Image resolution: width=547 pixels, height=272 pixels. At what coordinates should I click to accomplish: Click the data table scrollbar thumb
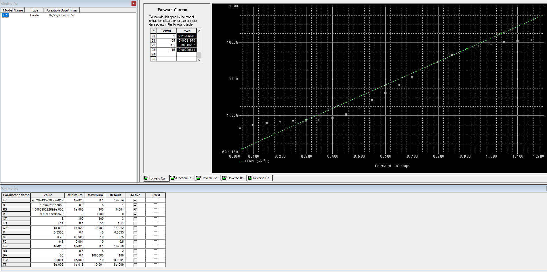point(199,54)
